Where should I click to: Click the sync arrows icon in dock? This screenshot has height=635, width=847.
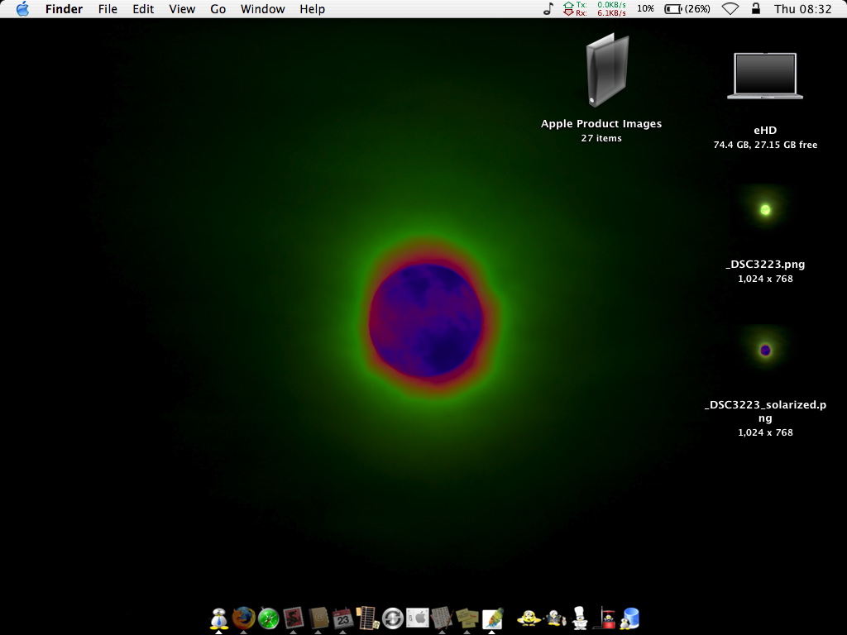pyautogui.click(x=393, y=618)
